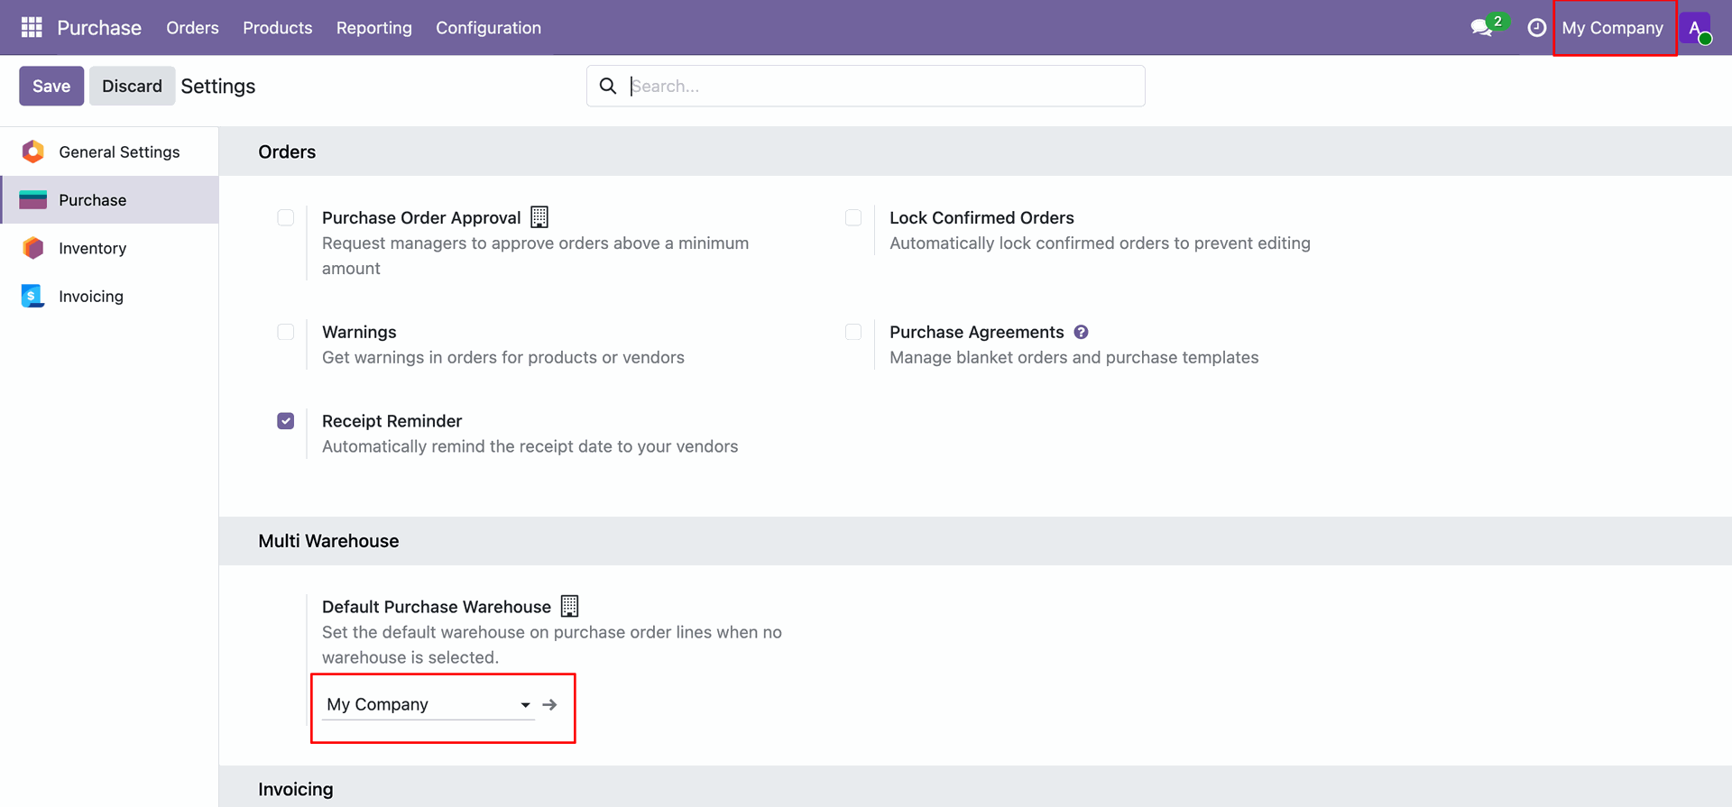Click Lock Confirmed Orders label

981,217
